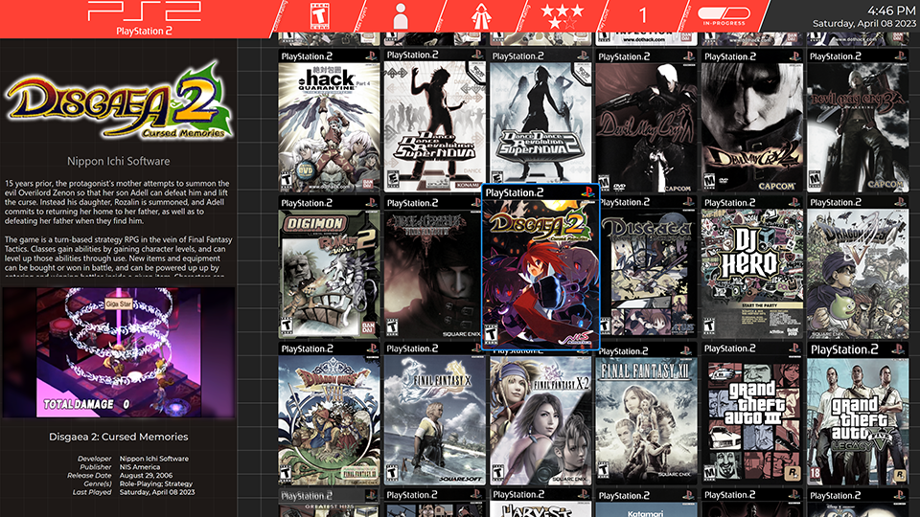920x517 pixels.
Task: Click the ESRB T badge on Final Fantasy XII
Action: click(x=603, y=471)
